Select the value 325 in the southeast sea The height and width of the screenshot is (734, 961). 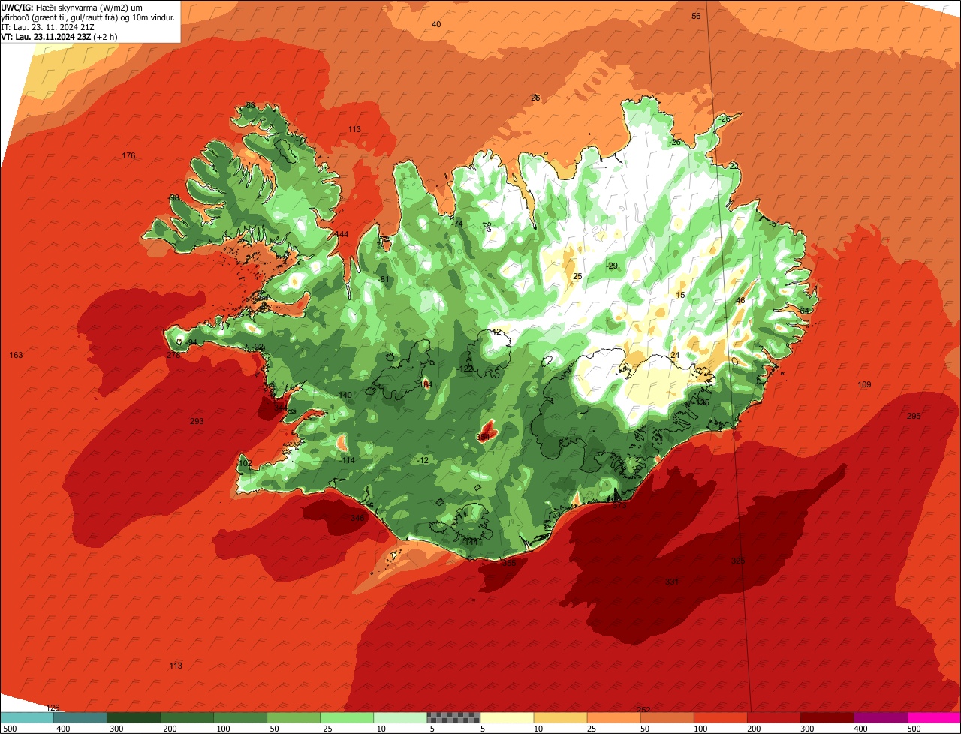pos(738,561)
